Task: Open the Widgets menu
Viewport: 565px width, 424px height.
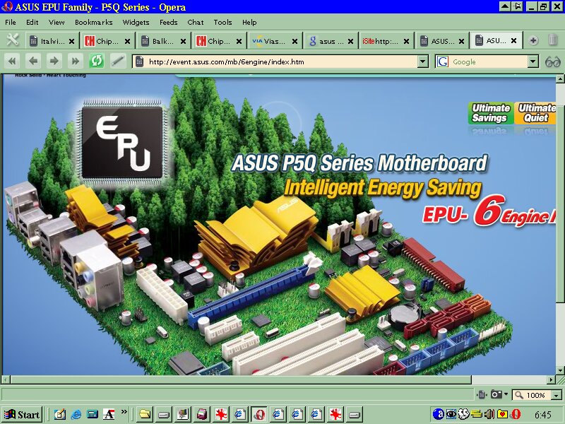Action: pyautogui.click(x=136, y=23)
